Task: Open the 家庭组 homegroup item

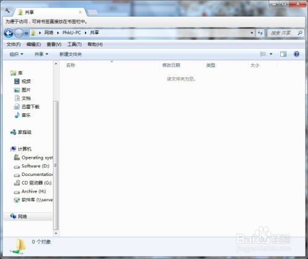Action: 21,132
